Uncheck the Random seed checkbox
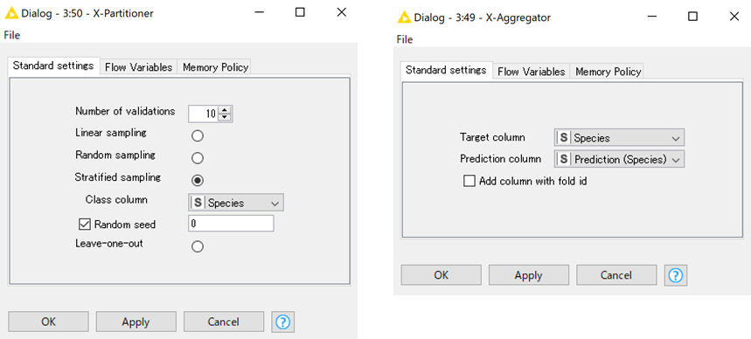The height and width of the screenshot is (339, 751). pyautogui.click(x=84, y=224)
